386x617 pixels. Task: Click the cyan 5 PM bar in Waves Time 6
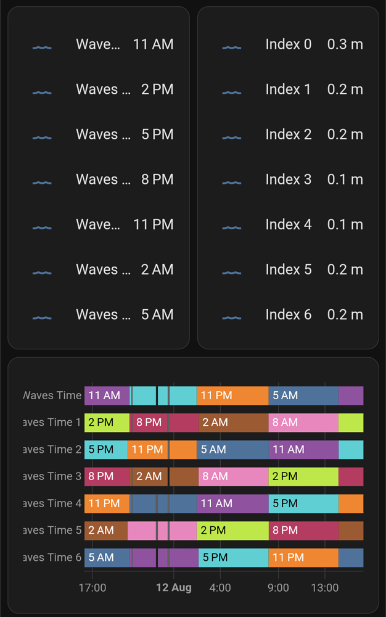pyautogui.click(x=233, y=558)
